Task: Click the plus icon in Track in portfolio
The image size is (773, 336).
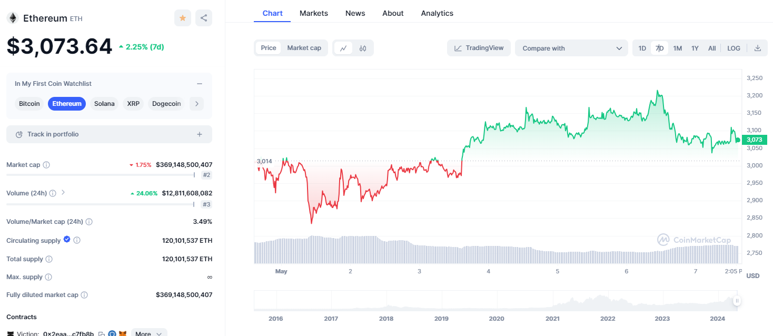Action: coord(200,134)
